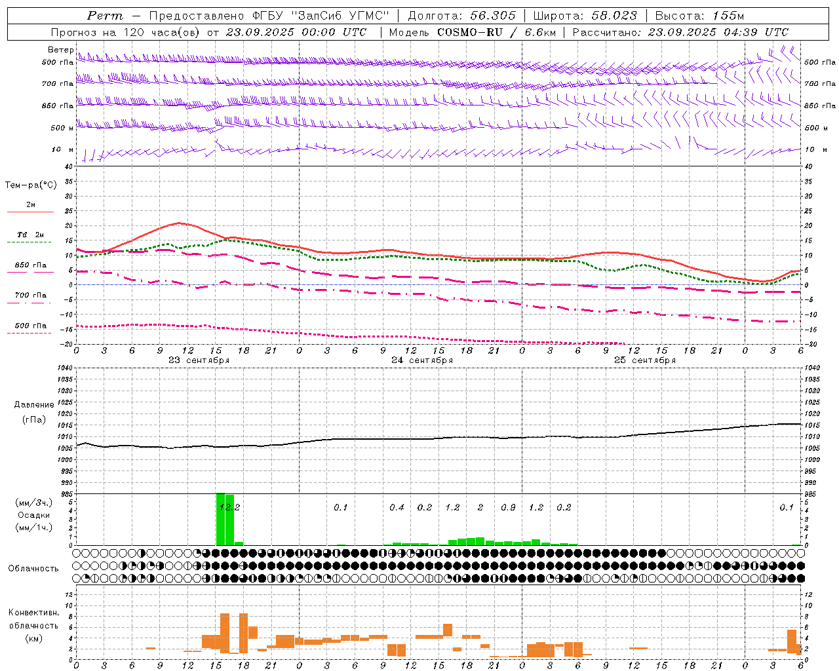Click the 1040 tick on the left pressure axis

pyautogui.click(x=65, y=368)
